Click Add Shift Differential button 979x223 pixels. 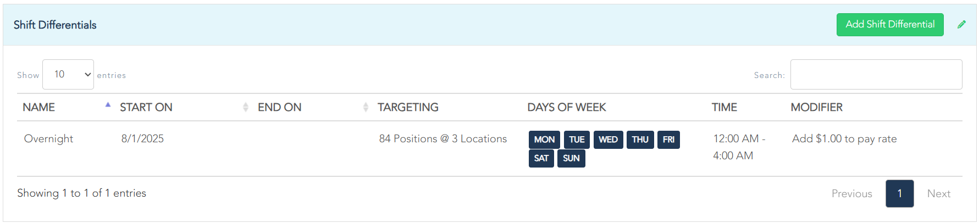tap(890, 25)
